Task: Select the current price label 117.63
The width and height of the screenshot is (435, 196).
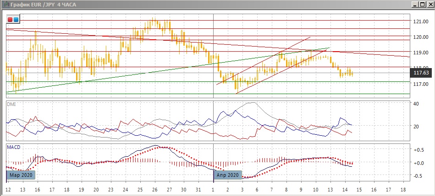Action: tap(420, 72)
